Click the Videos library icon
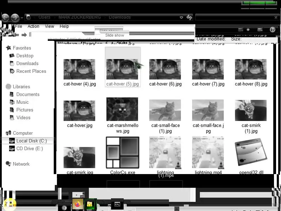 click(12, 117)
